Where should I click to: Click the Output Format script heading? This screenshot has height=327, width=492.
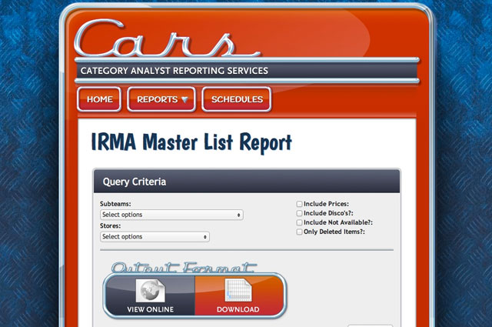click(x=184, y=267)
